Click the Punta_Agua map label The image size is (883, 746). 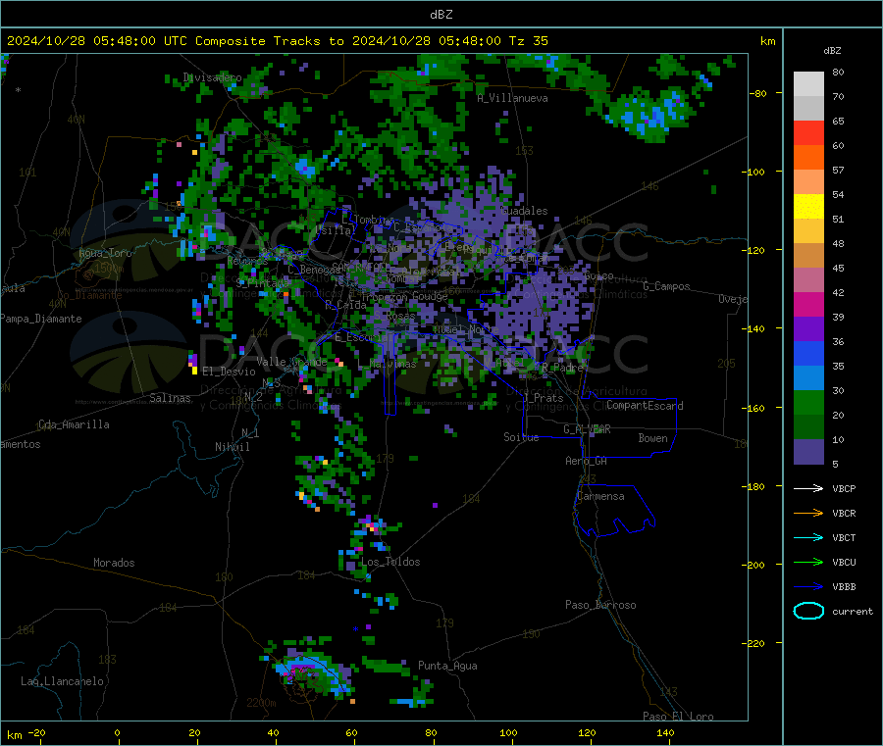[x=447, y=666]
